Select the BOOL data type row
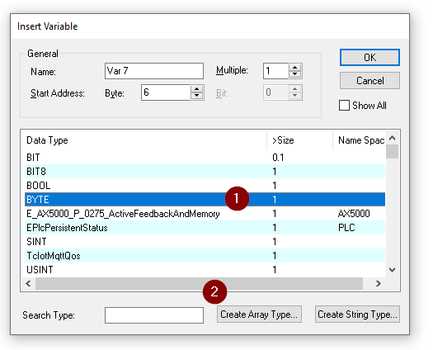Image resolution: width=433 pixels, height=350 pixels. [205, 185]
